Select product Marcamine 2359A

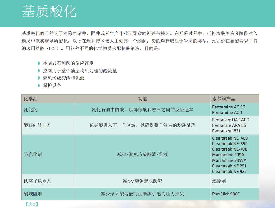[229, 160]
